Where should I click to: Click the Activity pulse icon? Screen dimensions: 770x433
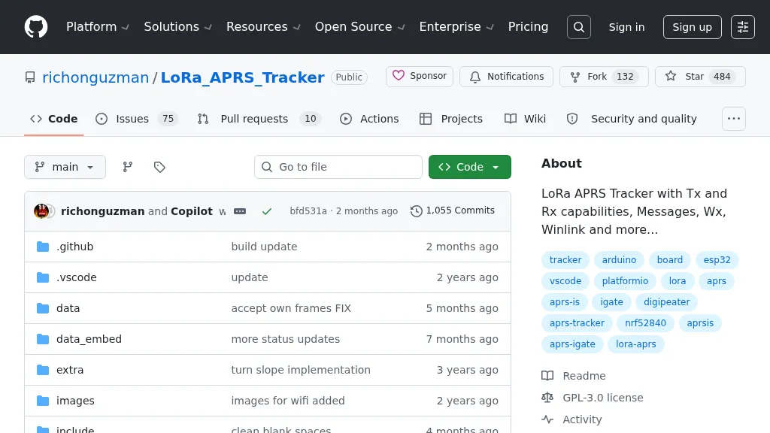coord(547,419)
